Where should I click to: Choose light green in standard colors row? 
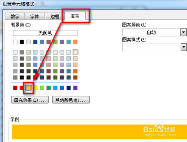[42, 88]
